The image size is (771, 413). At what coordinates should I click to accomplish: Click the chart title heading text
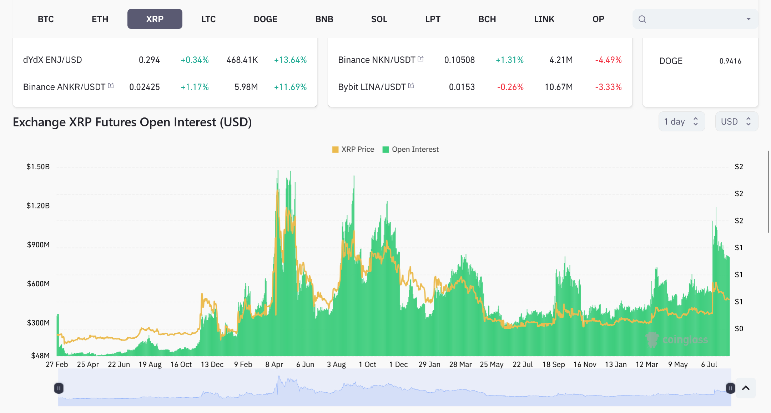(x=132, y=122)
